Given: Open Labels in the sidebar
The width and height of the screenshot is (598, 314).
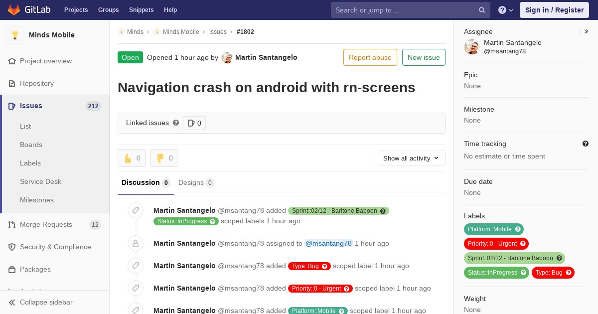Looking at the screenshot, I should point(30,163).
